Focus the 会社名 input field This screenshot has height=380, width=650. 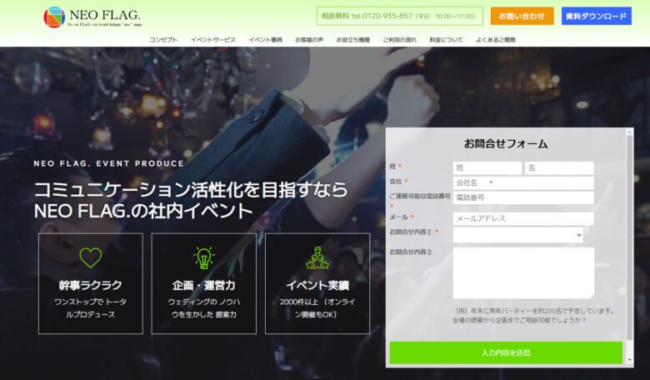click(523, 182)
